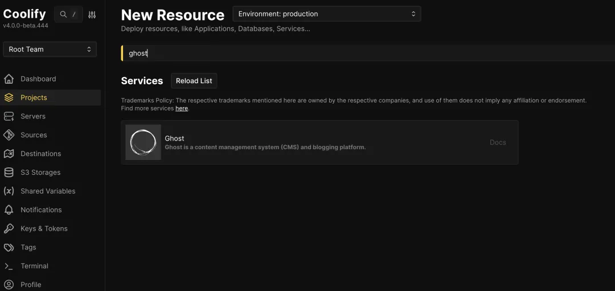
Task: Click the Notifications bell icon
Action: pos(9,210)
